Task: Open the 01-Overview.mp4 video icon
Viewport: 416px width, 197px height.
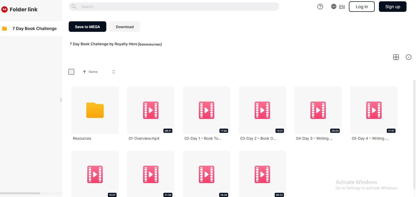Action: (x=151, y=110)
